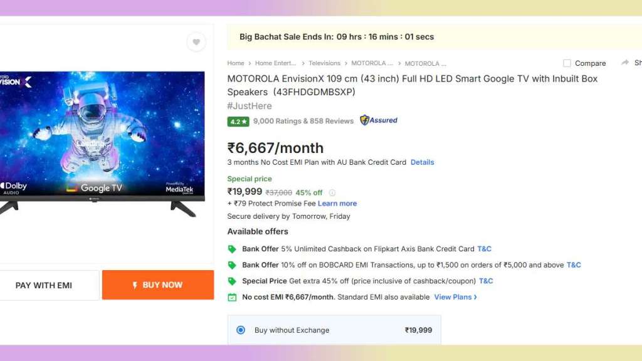Click the Flipkart Assured badge
This screenshot has width=642, height=361.
point(378,120)
